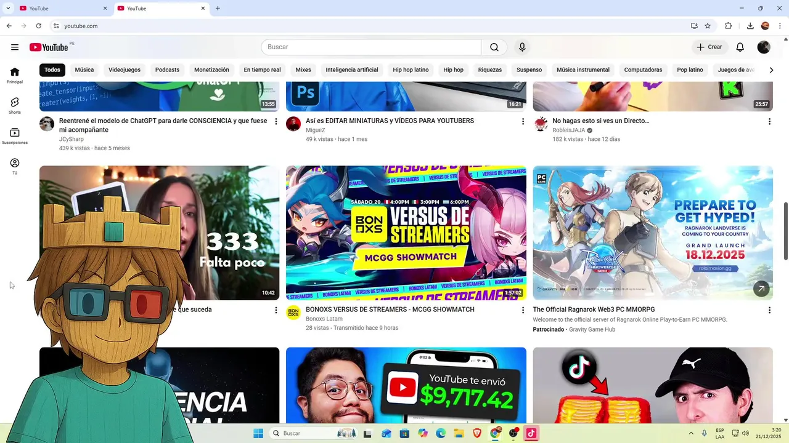789x443 pixels.
Task: Click the search magnifier button
Action: point(494,47)
